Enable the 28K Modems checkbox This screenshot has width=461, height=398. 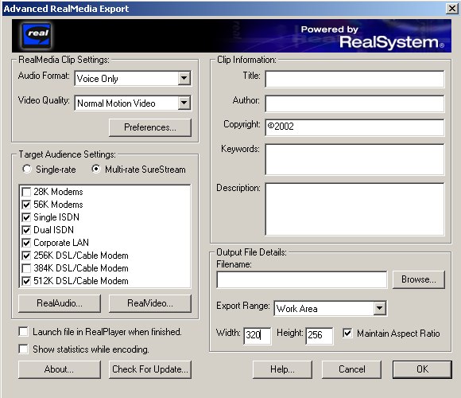pyautogui.click(x=26, y=192)
